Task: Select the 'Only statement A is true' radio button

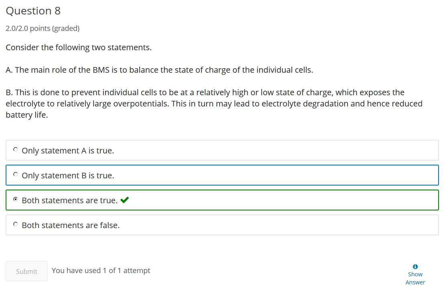Action: point(15,149)
